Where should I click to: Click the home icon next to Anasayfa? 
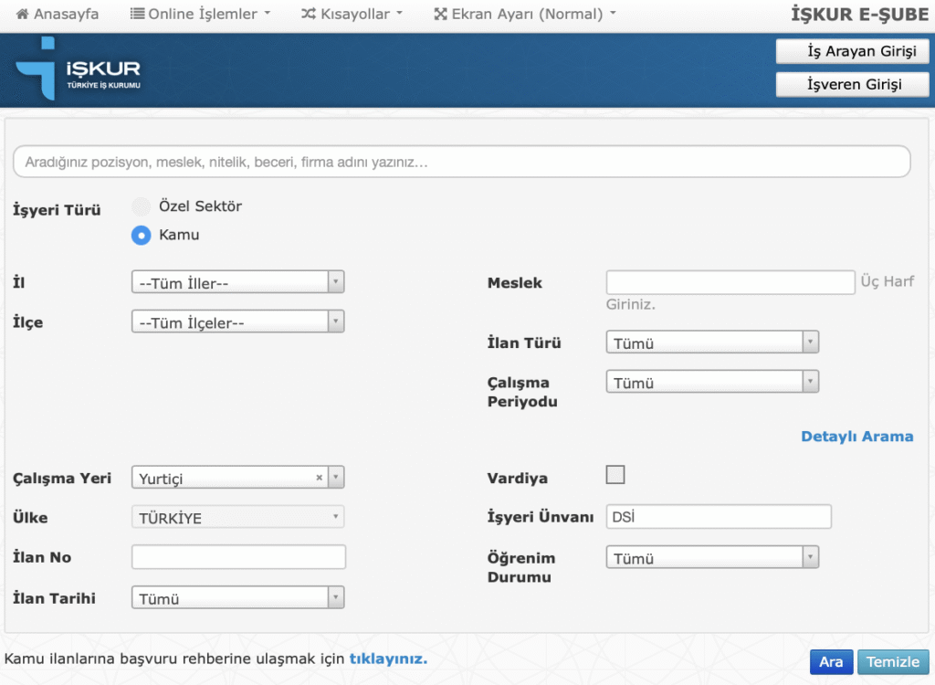tap(22, 15)
